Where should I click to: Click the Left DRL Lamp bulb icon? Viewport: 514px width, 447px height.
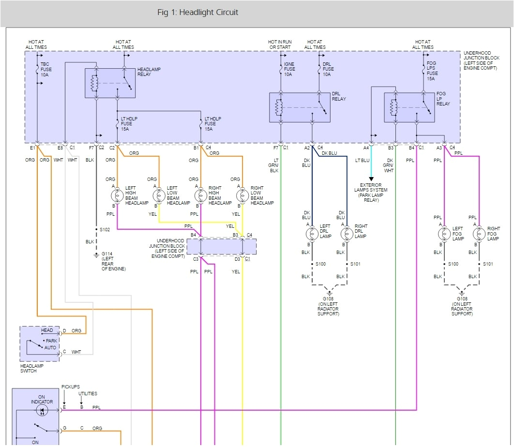(312, 234)
